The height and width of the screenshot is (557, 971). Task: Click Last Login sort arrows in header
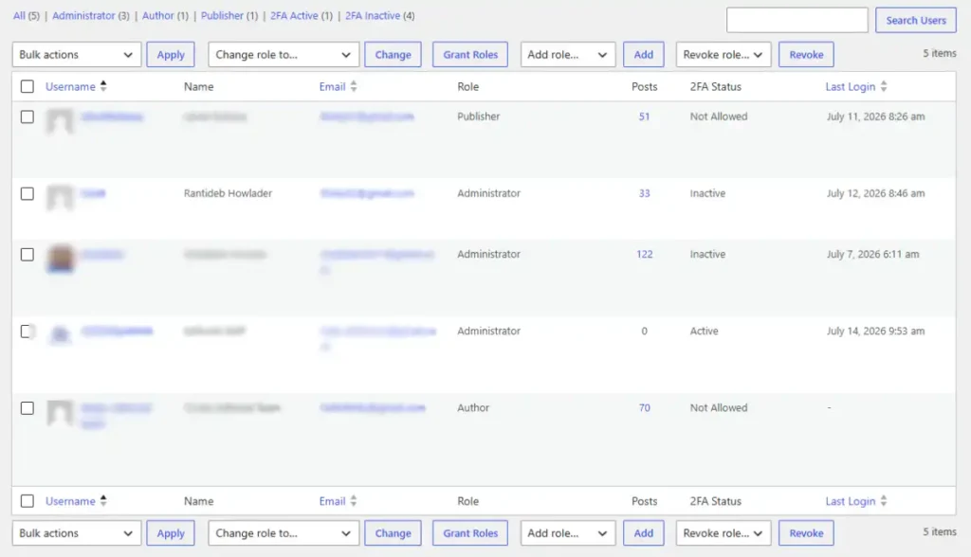pos(884,86)
